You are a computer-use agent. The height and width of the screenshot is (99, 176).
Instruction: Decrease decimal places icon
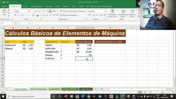point(104,15)
